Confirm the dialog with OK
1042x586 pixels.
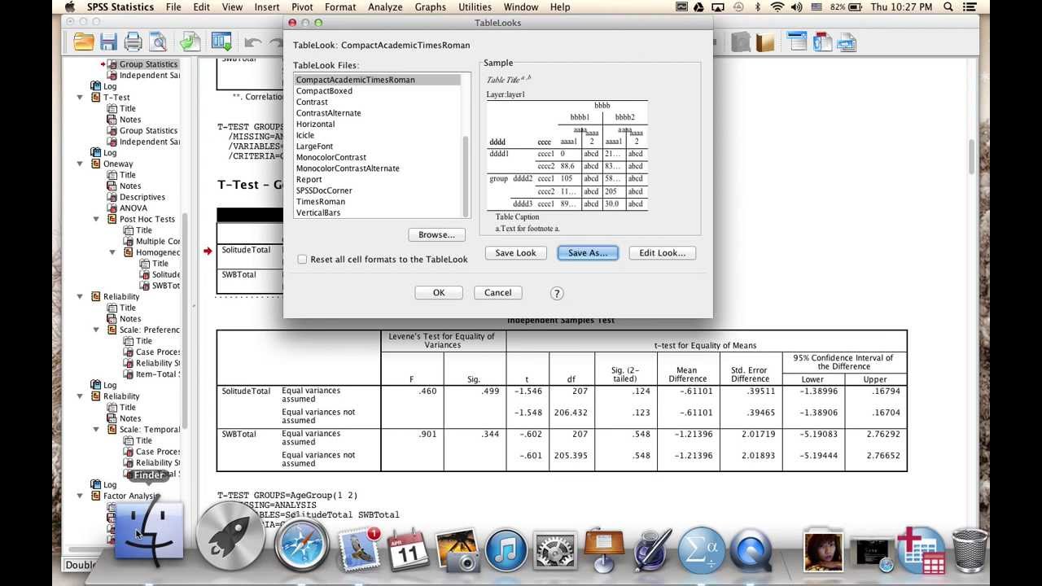click(439, 293)
